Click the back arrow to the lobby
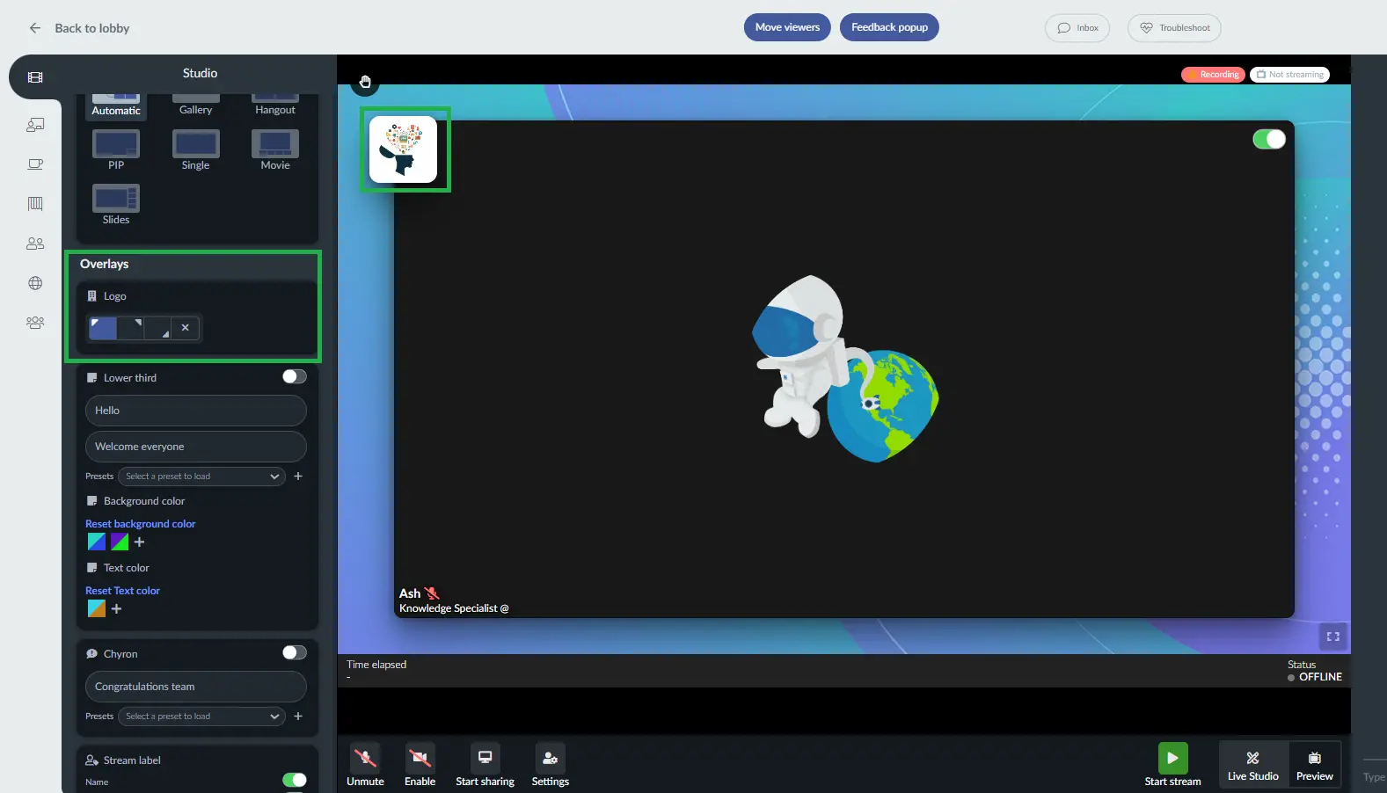Image resolution: width=1387 pixels, height=793 pixels. [x=35, y=28]
